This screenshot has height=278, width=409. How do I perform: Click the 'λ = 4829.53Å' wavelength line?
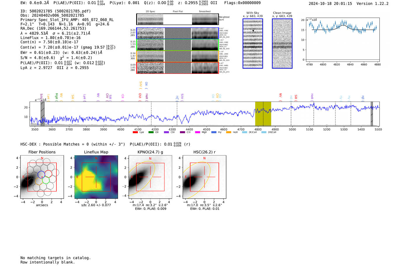pos(55,33)
